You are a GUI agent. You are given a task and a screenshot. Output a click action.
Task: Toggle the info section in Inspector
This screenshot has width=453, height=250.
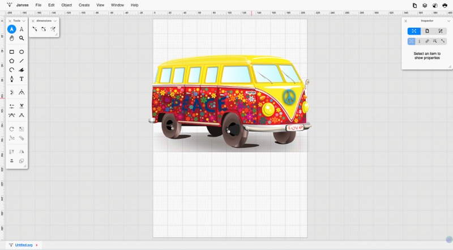419,41
